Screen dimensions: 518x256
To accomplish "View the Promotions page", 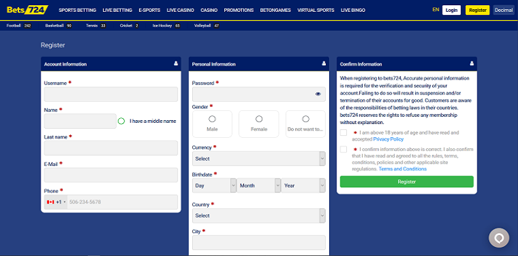I will [239, 11].
